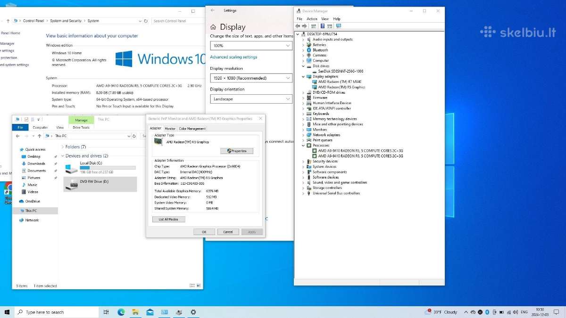Image resolution: width=566 pixels, height=318 pixels.
Task: Click Cancel in graphics properties dialog
Action: point(228,232)
